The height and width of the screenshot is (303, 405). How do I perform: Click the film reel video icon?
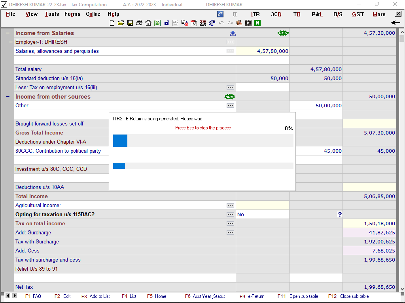tap(248, 23)
